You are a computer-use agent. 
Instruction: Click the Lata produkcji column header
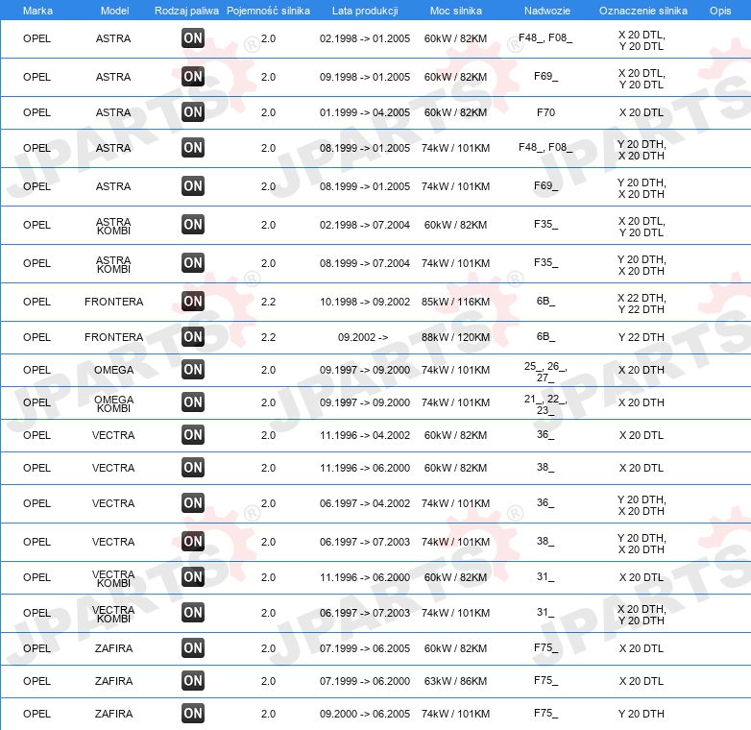point(365,11)
